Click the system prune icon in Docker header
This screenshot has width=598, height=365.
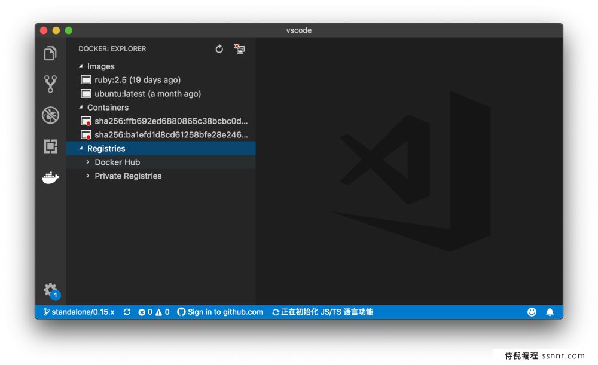click(x=240, y=49)
